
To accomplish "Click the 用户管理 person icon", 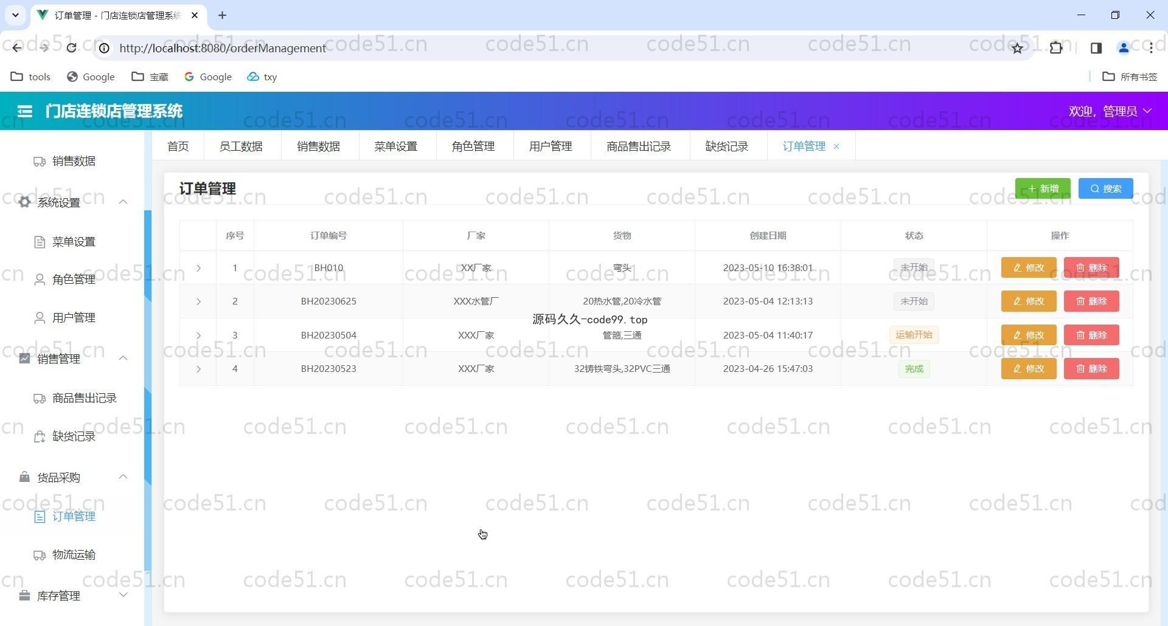I will pos(40,318).
